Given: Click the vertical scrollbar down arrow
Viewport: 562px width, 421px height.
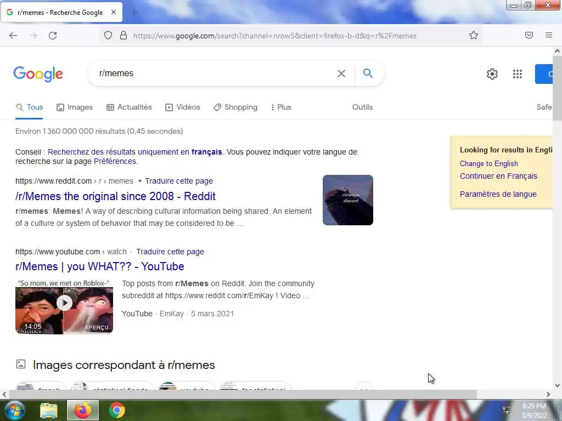Looking at the screenshot, I should click(x=558, y=385).
